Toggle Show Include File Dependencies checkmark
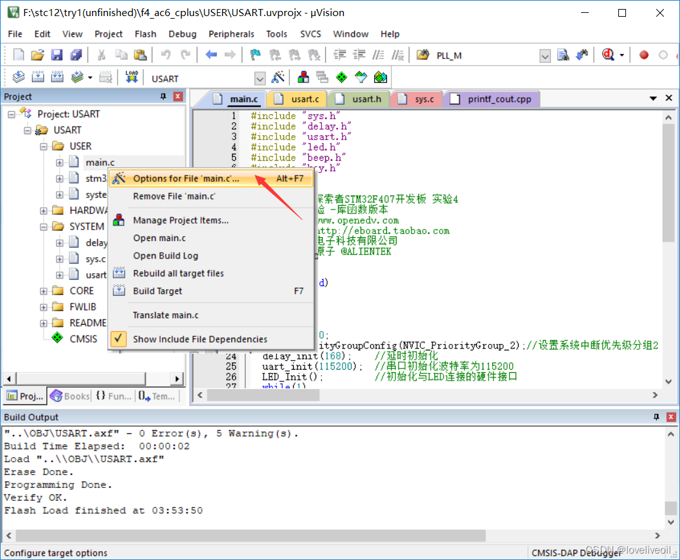The width and height of the screenshot is (680, 560). [x=118, y=339]
